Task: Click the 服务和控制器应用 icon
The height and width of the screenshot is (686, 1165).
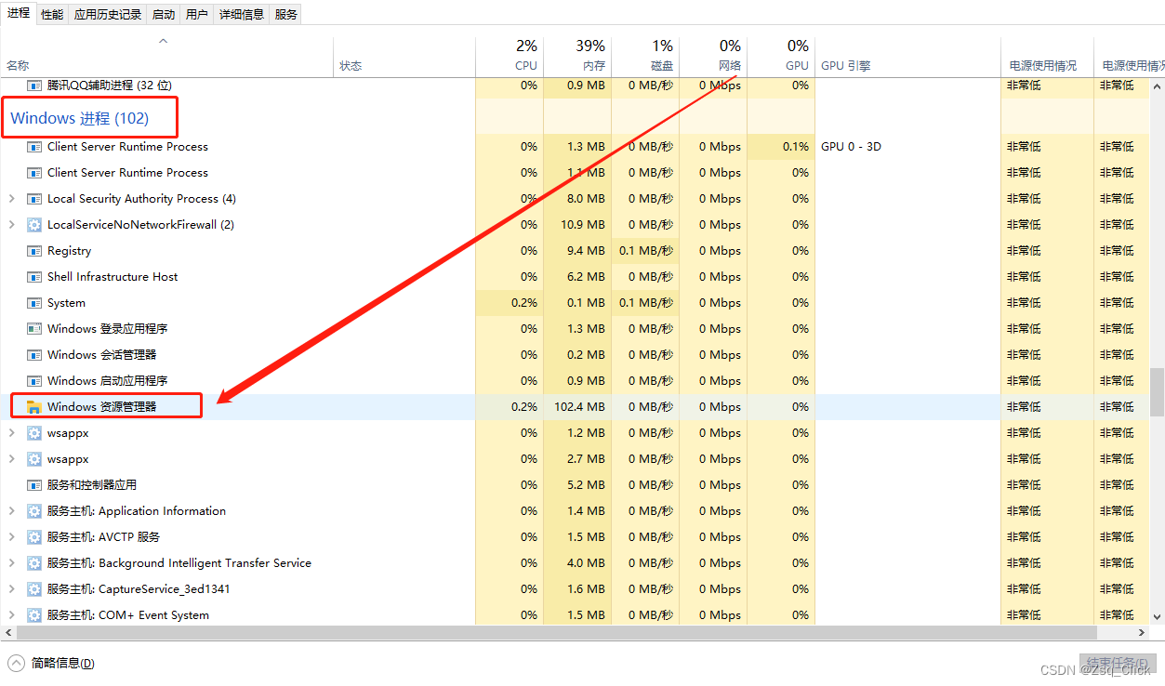Action: point(34,485)
